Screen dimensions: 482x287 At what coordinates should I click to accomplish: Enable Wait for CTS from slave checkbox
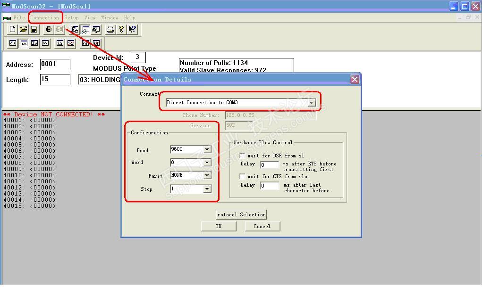[x=242, y=176]
